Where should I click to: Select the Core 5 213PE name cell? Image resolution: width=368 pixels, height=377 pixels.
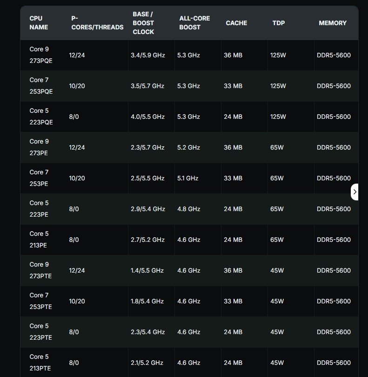tap(39, 240)
